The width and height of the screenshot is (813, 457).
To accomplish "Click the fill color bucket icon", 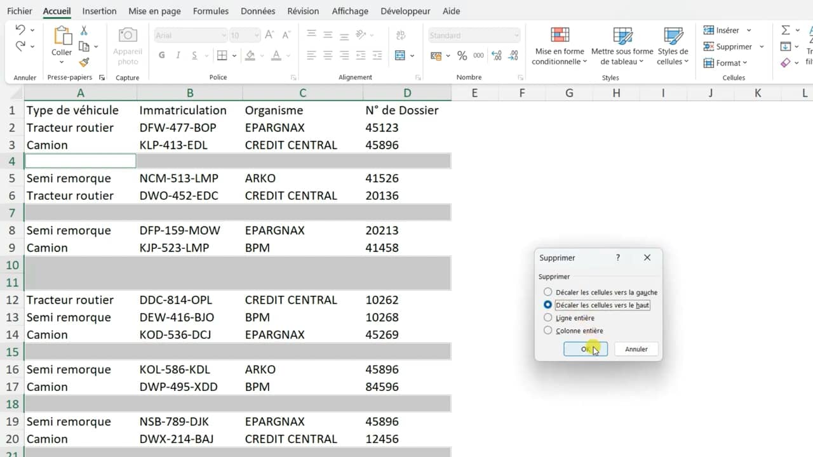I will (250, 56).
